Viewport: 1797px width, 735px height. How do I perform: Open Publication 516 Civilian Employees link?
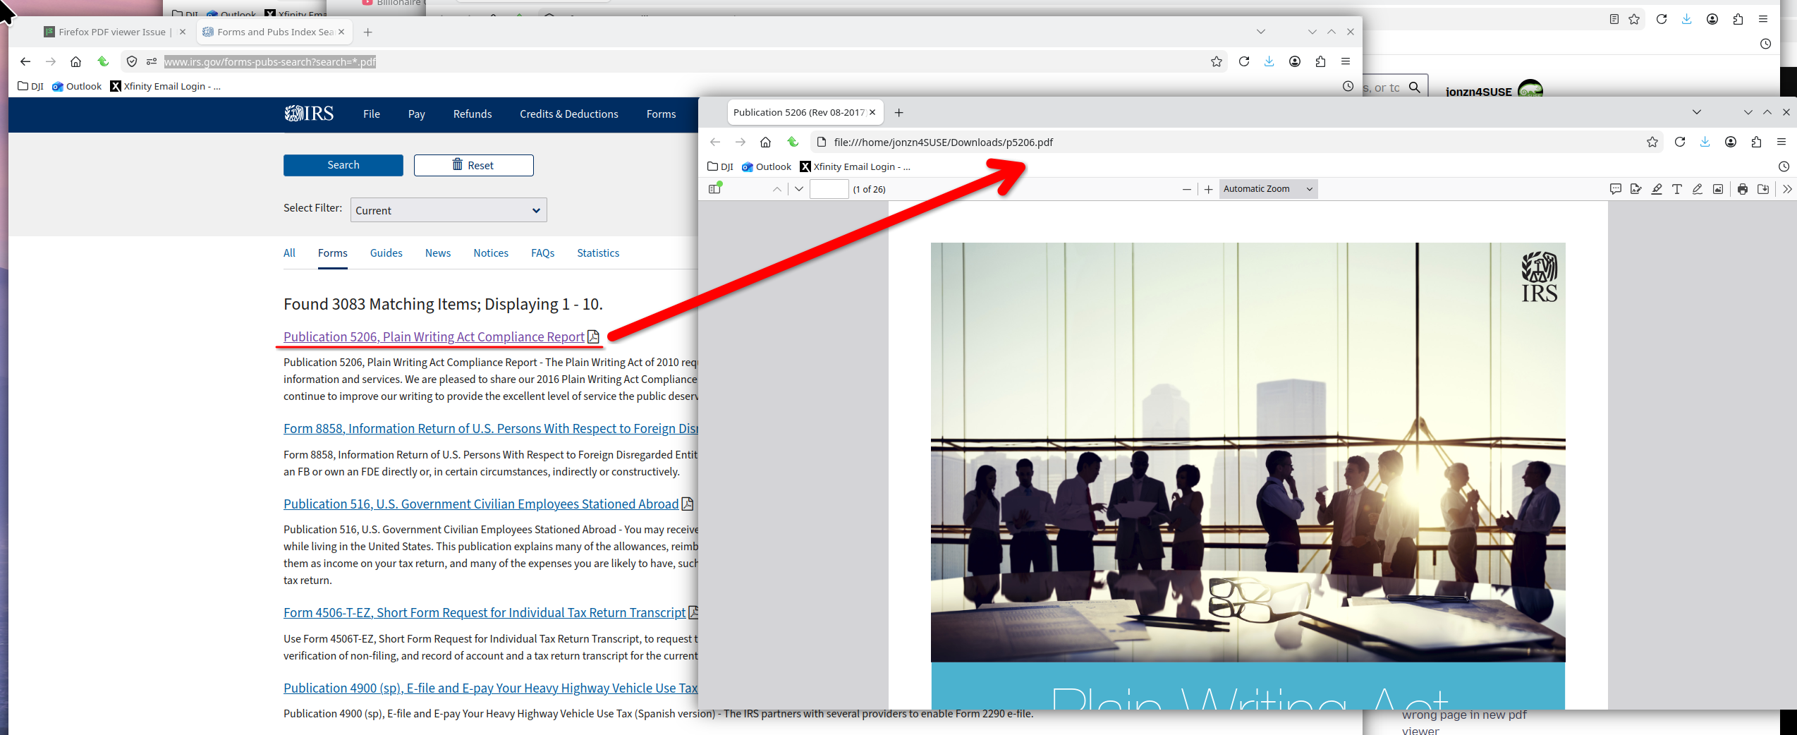481,504
